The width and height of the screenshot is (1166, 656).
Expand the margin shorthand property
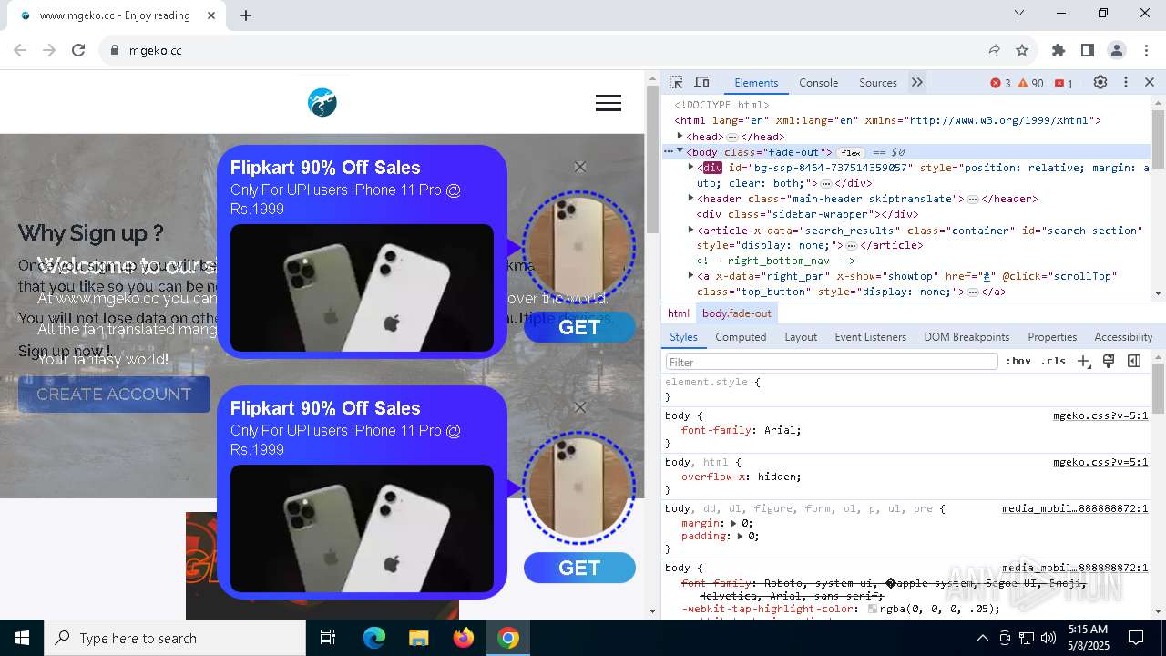[x=734, y=523]
